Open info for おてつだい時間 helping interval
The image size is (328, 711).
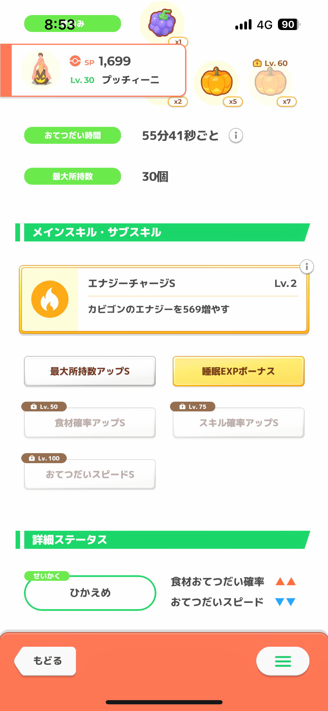click(x=236, y=135)
